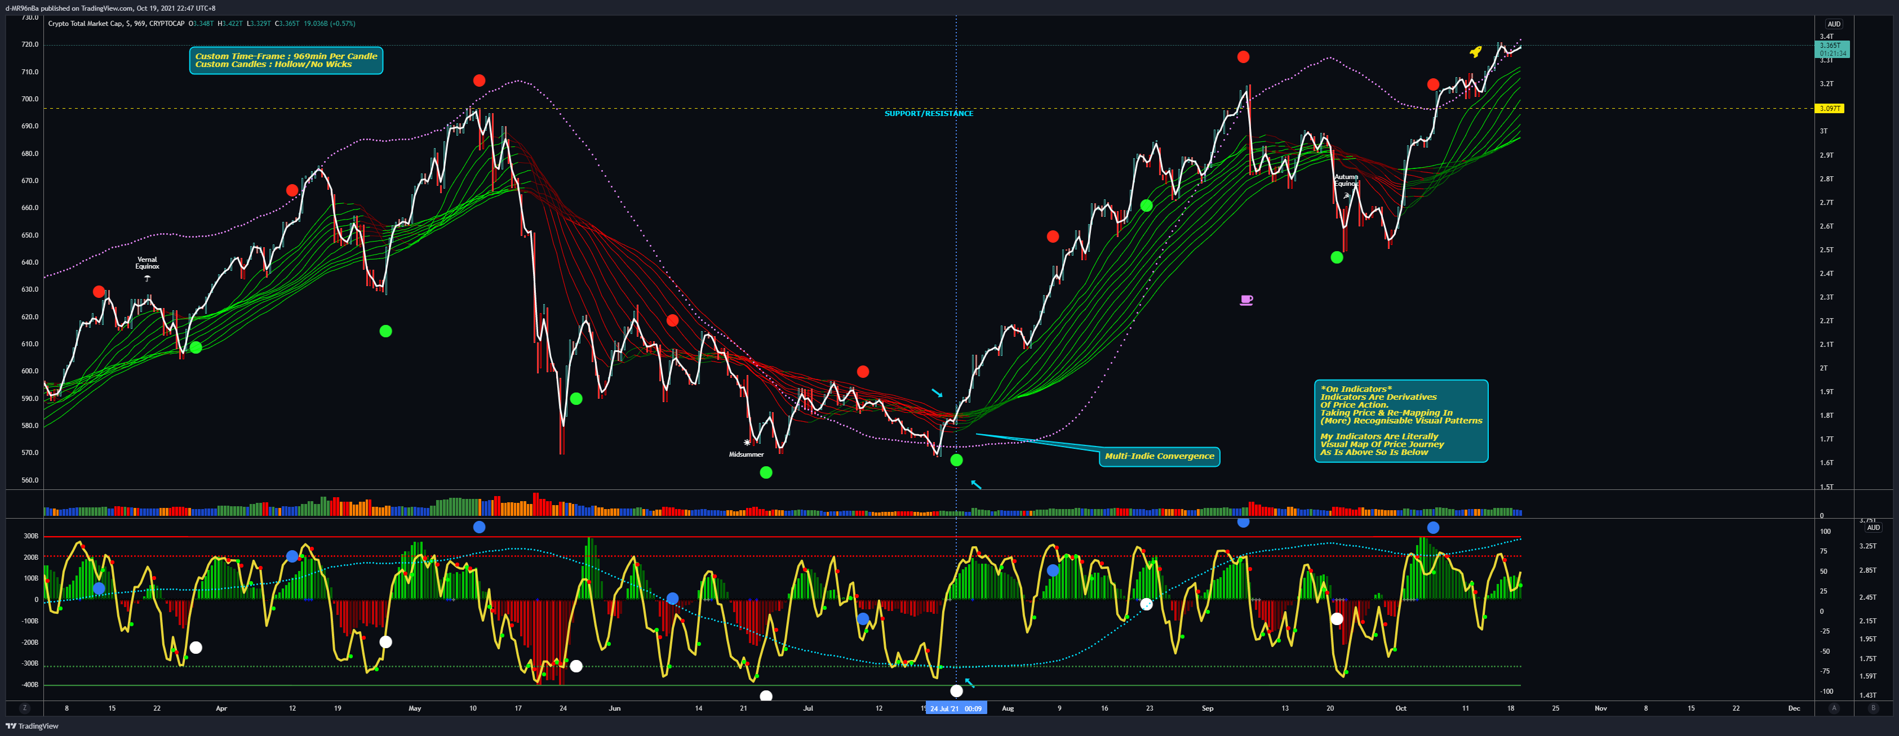Click the Aug label on the time axis
Screen dimensions: 1899x736
pyautogui.click(x=1008, y=709)
